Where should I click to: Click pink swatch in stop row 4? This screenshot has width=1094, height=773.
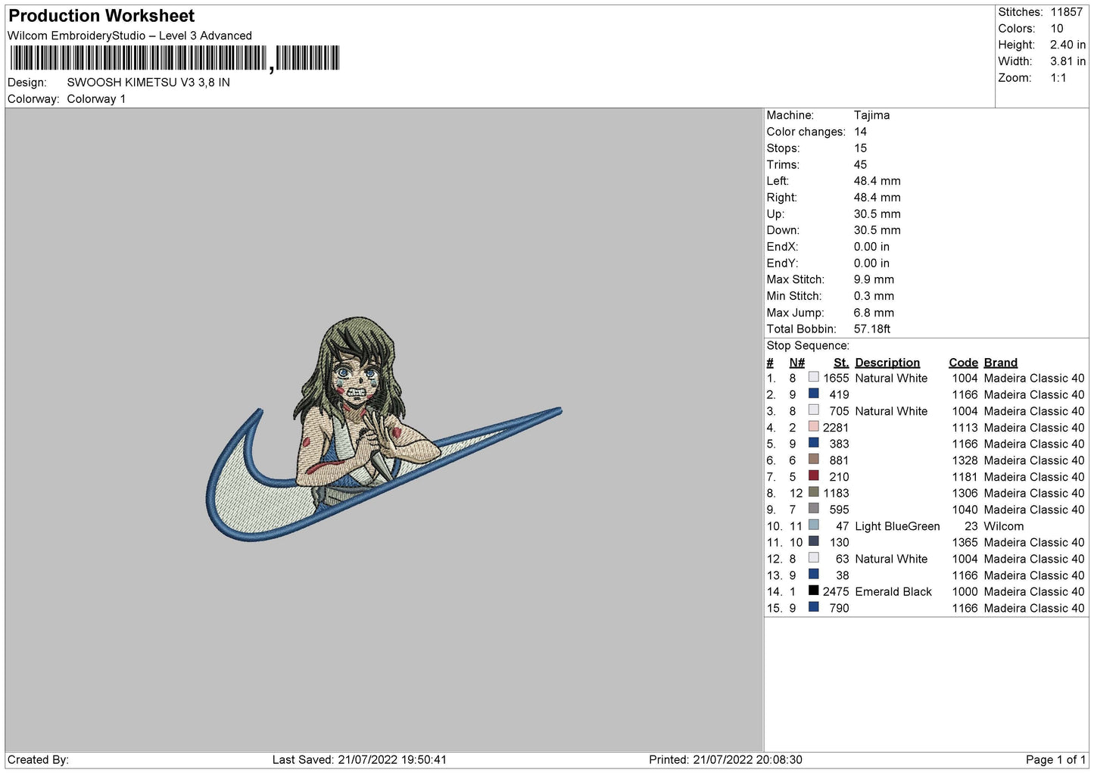pos(813,426)
